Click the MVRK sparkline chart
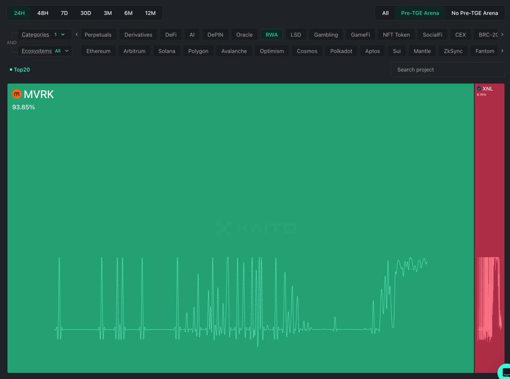This screenshot has width=510, height=379. coord(241,302)
